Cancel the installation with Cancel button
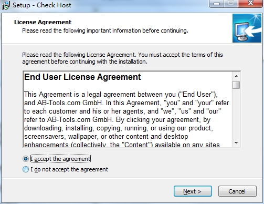This screenshot has height=204, width=264. tap(237, 191)
